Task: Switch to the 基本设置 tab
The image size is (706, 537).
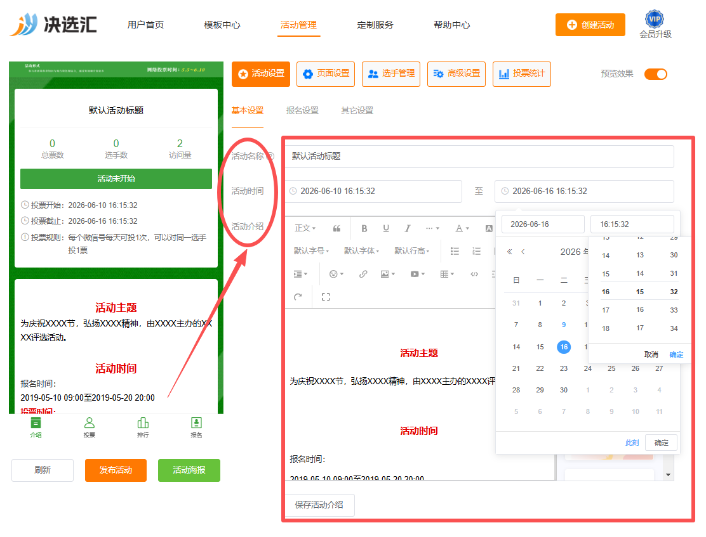Action: (x=248, y=111)
